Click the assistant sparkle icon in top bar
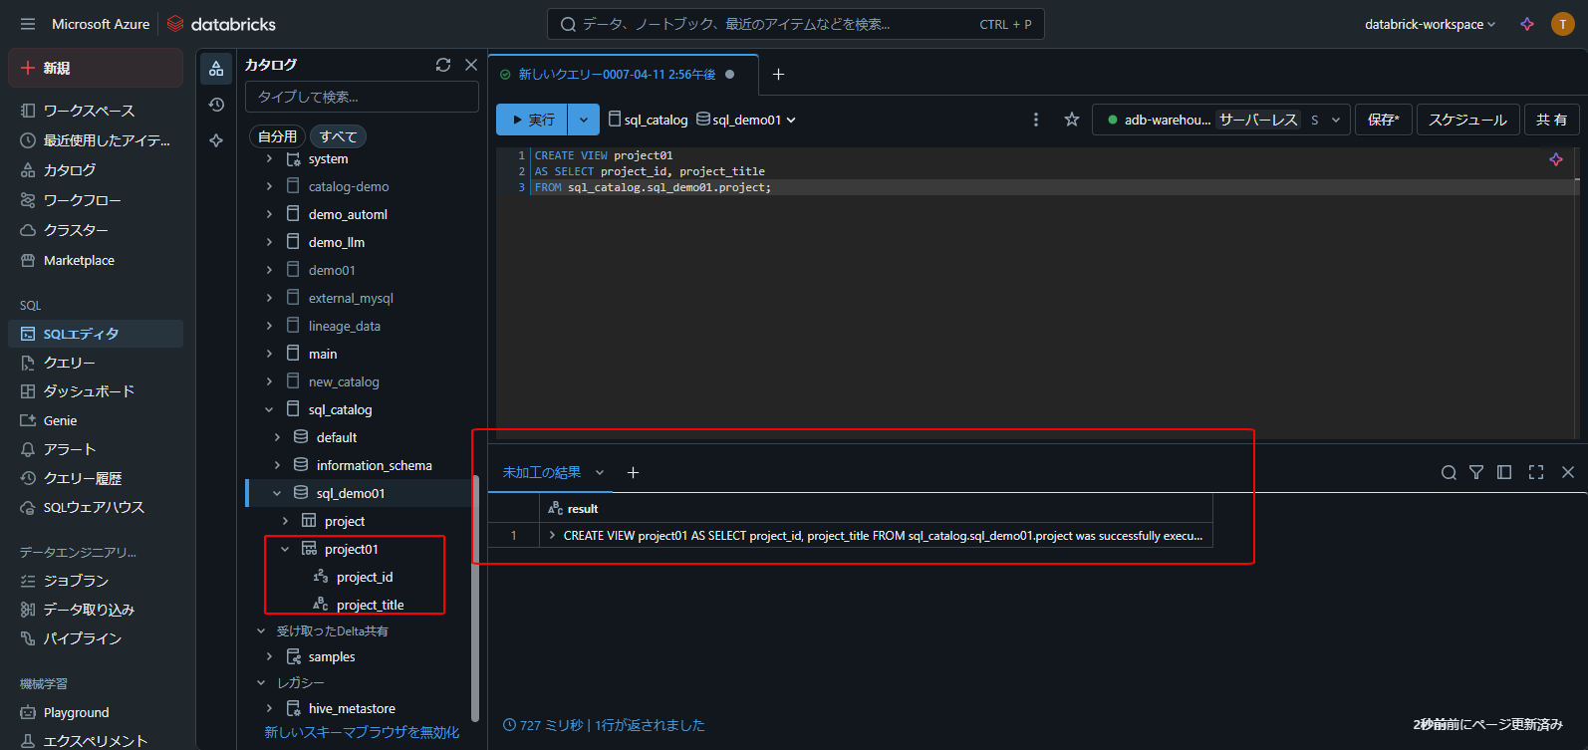This screenshot has width=1588, height=750. [x=1527, y=24]
